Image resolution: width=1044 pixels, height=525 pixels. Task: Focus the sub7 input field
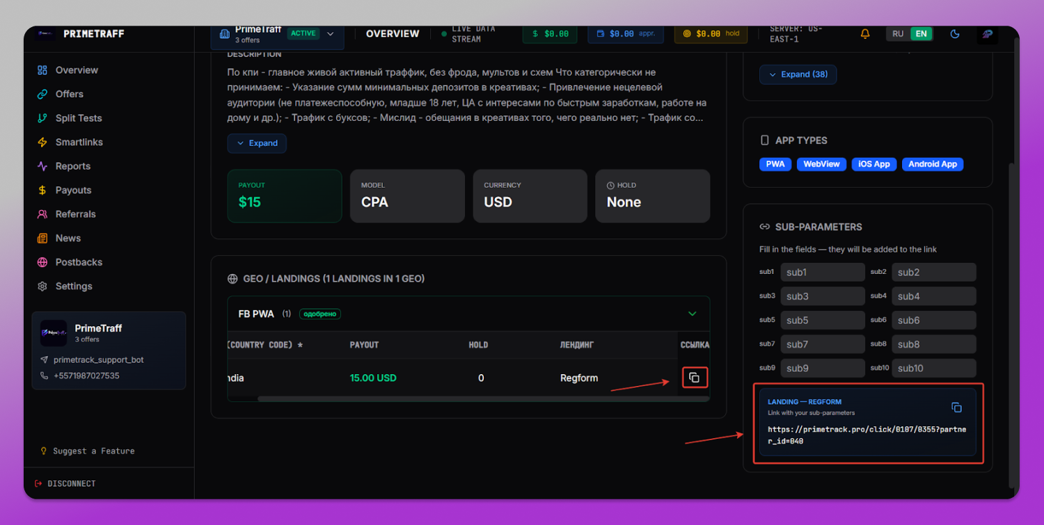pyautogui.click(x=823, y=344)
